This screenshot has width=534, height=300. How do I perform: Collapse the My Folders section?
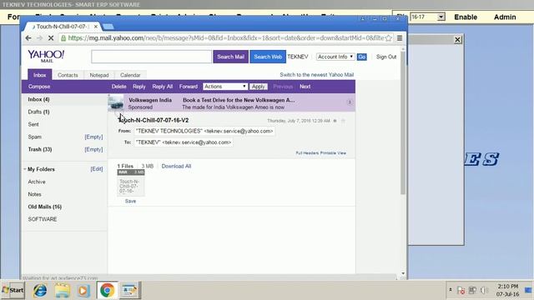coord(25,169)
